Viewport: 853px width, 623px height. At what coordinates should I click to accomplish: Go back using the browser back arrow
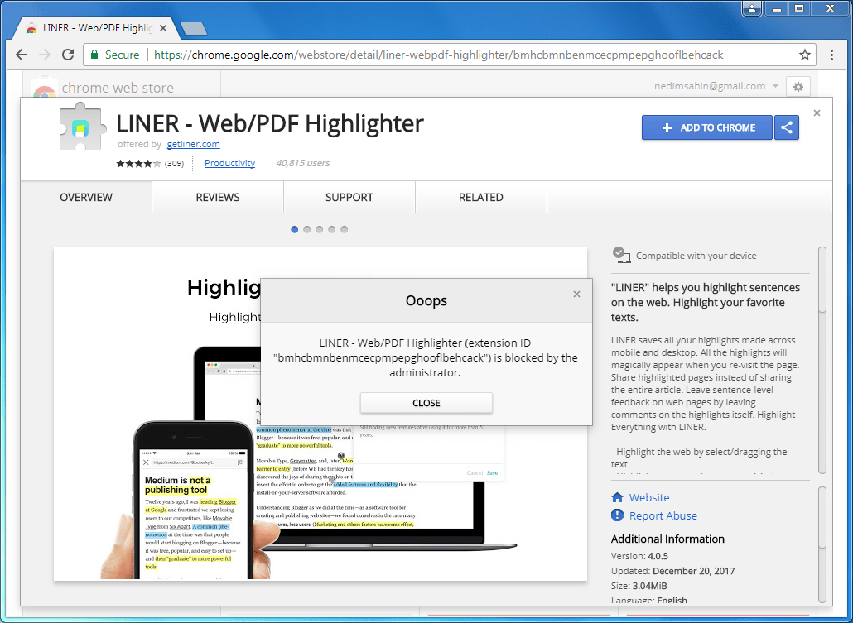pos(22,55)
